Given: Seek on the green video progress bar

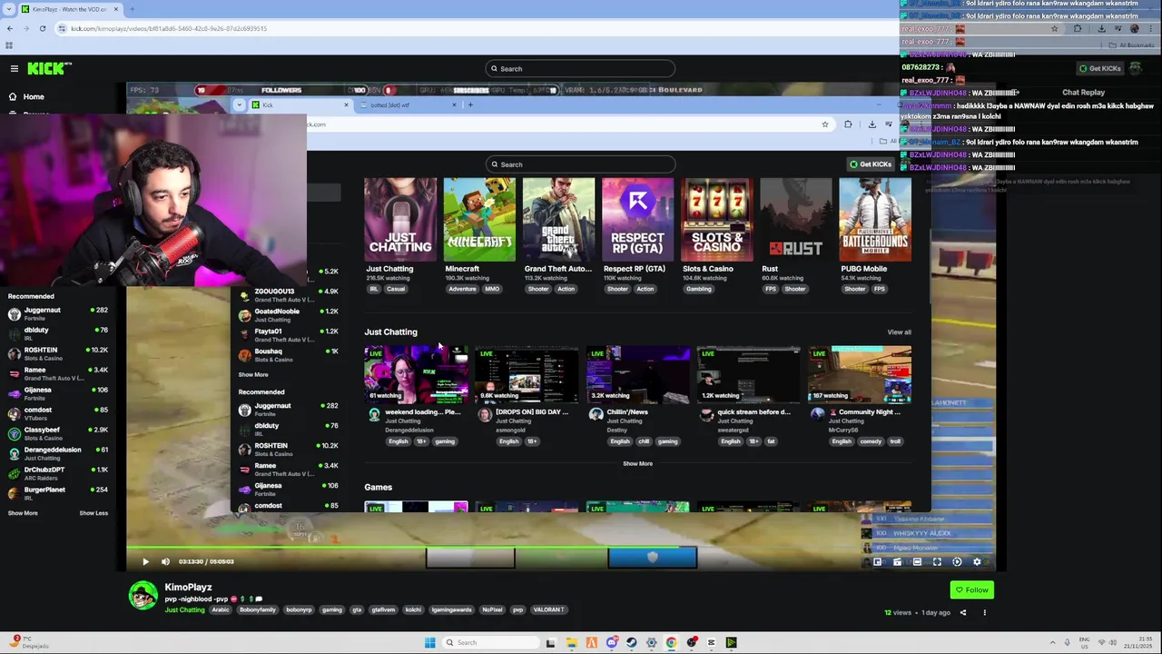Looking at the screenshot, I should pyautogui.click(x=563, y=549).
